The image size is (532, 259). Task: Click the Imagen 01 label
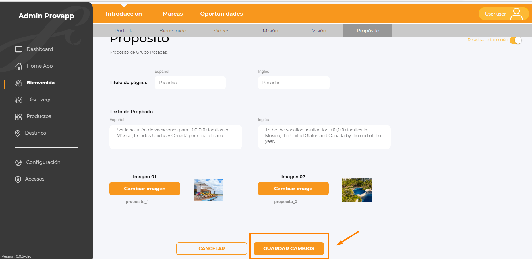pos(145,177)
